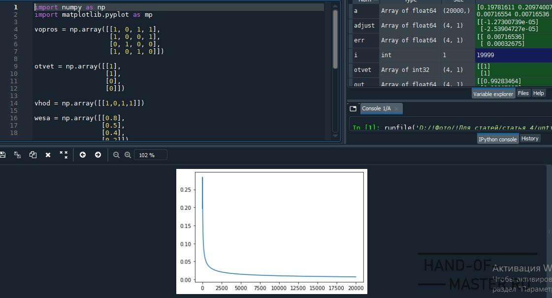The height and width of the screenshot is (298, 552).
Task: Click the loss curve plot image
Action: click(272, 231)
